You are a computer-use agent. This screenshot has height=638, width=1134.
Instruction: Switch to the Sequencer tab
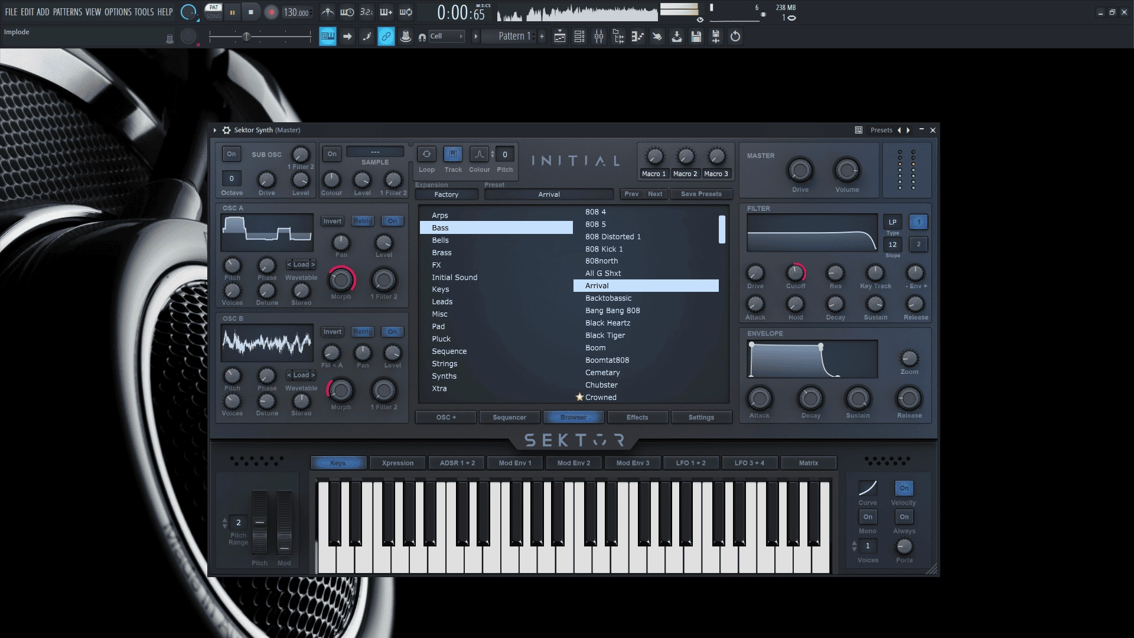(x=509, y=417)
